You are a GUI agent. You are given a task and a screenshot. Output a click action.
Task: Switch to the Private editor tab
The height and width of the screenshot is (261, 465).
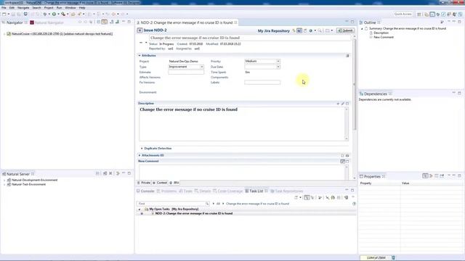[144, 183]
